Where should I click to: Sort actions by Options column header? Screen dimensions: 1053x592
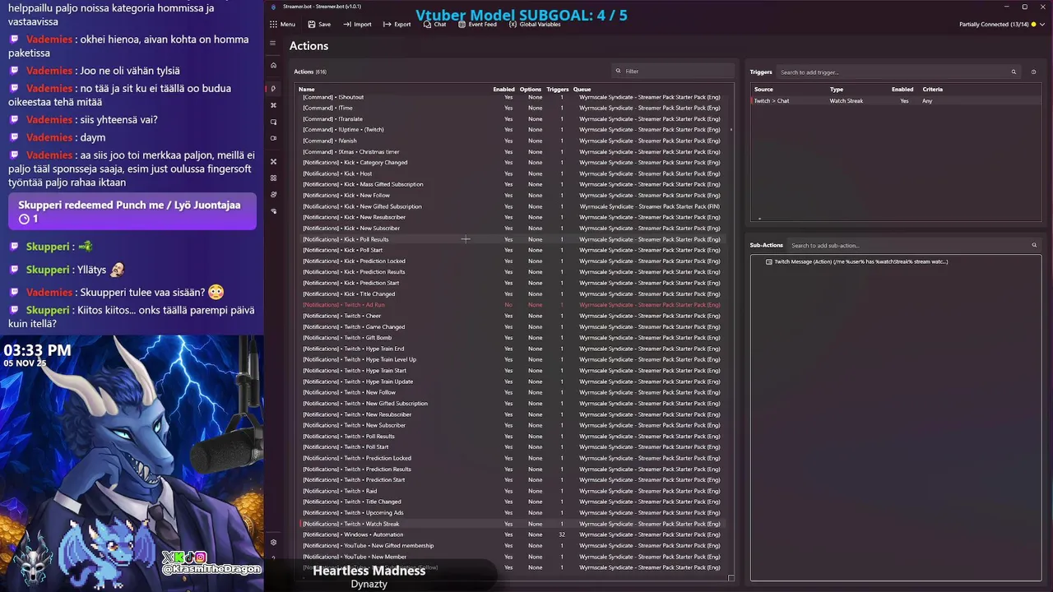[x=531, y=89]
